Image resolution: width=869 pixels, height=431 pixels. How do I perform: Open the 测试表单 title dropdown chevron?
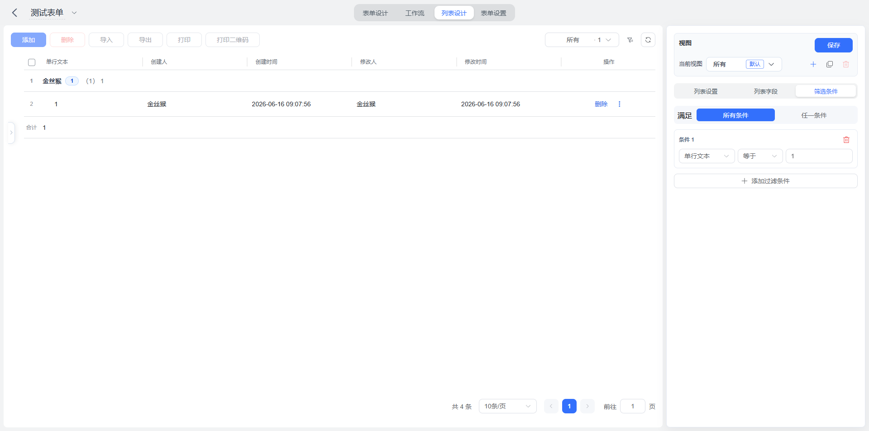click(x=74, y=13)
